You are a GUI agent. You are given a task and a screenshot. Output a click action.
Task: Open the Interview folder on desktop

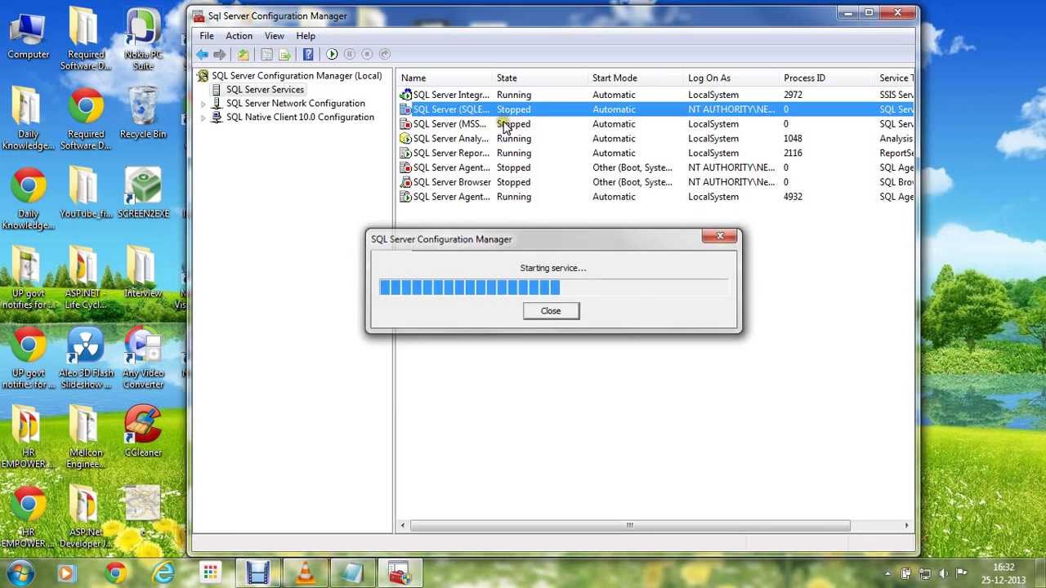(x=143, y=272)
